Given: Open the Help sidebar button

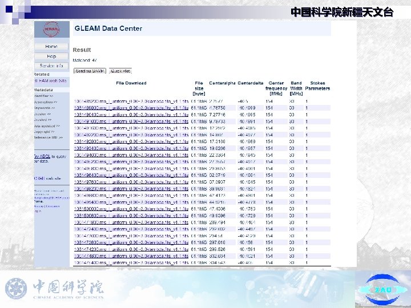Looking at the screenshot, I should pyautogui.click(x=51, y=56).
